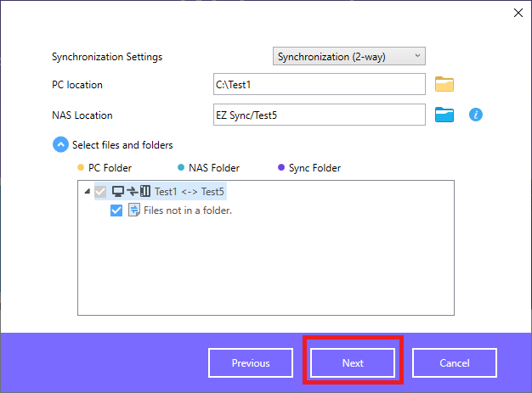
Task: Focus the NAS Location path field
Action: point(319,115)
